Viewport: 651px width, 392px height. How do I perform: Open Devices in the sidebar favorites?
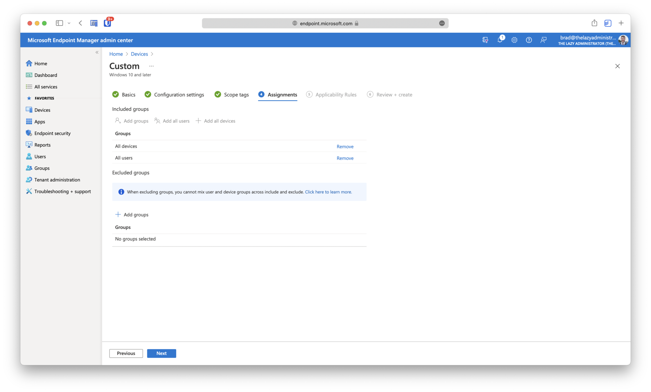(x=38, y=110)
